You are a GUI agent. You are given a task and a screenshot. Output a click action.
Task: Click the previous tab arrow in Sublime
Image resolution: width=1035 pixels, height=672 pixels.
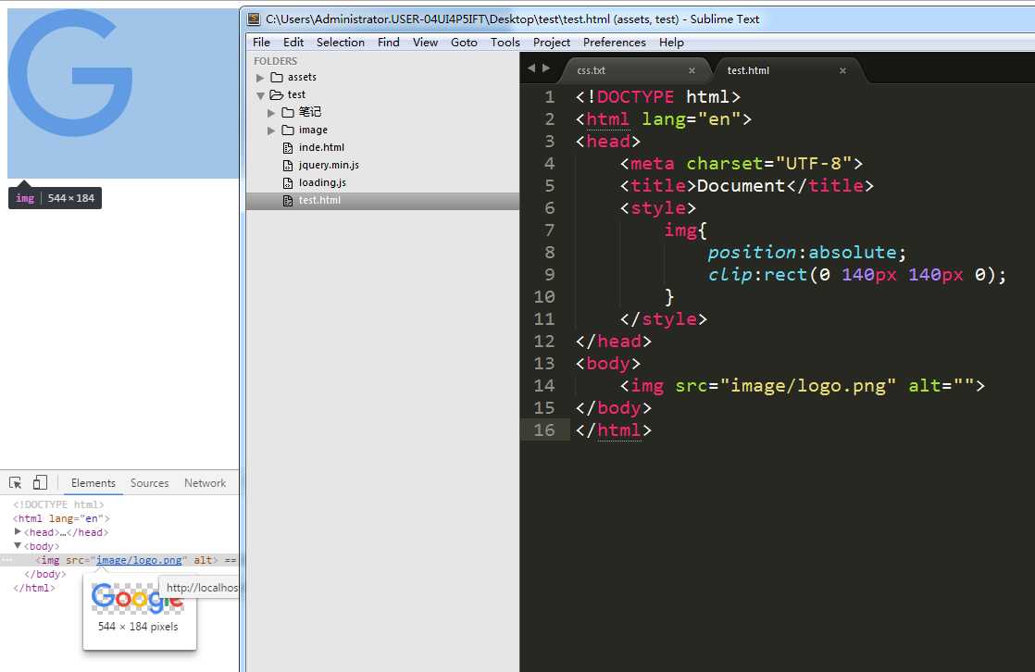click(531, 68)
